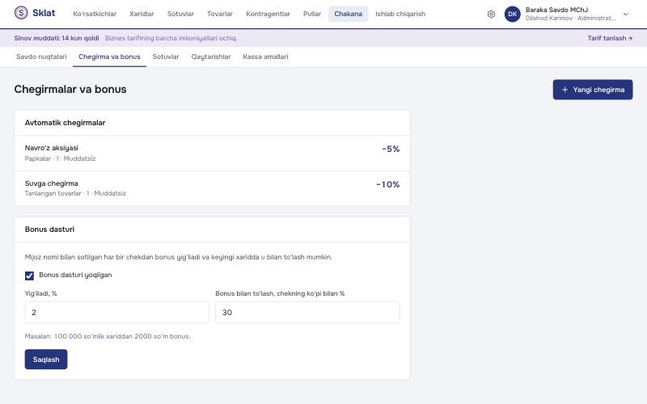This screenshot has height=404, width=647.
Task: Click Sinov muddati trial notice text
Action: tap(57, 38)
